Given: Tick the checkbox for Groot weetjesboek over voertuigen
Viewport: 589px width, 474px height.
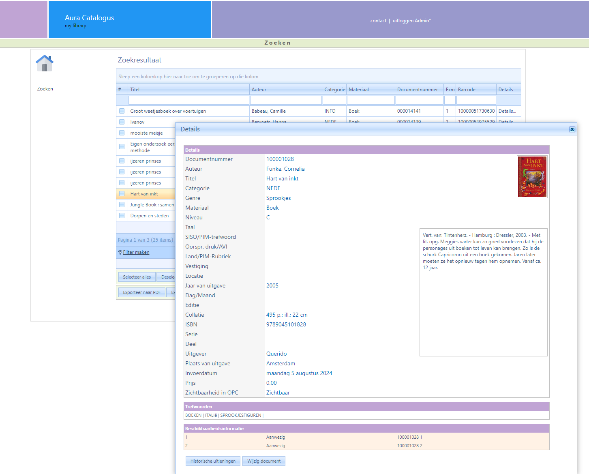Looking at the screenshot, I should coord(122,111).
